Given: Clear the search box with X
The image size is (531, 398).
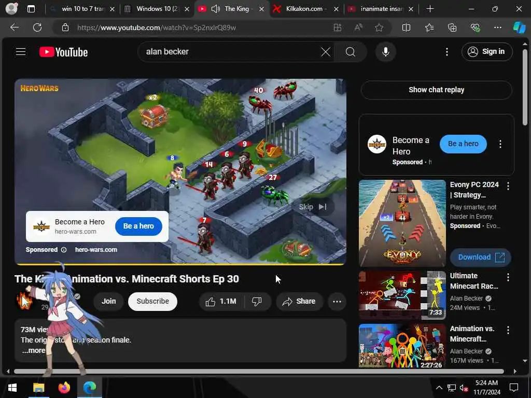Looking at the screenshot, I should [326, 52].
